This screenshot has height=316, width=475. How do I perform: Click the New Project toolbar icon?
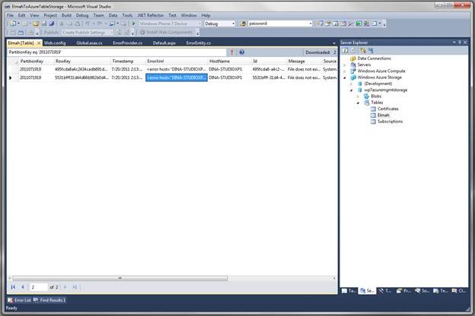point(13,24)
